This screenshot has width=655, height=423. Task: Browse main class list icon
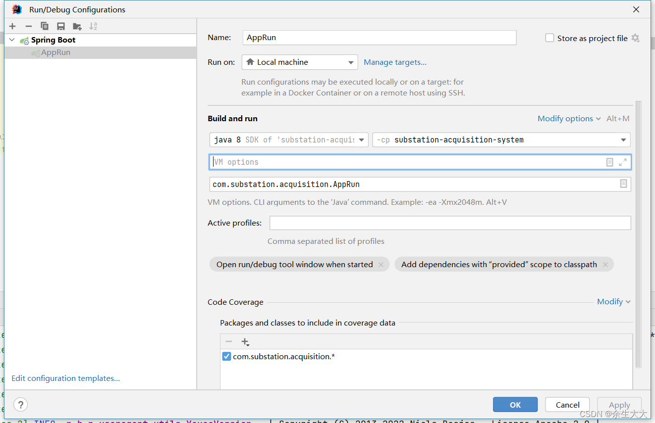[x=624, y=184]
